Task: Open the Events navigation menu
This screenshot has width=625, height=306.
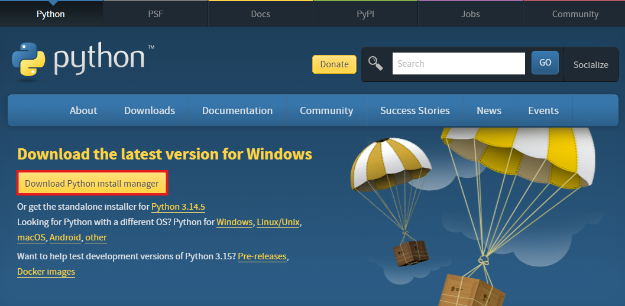Action: point(543,110)
